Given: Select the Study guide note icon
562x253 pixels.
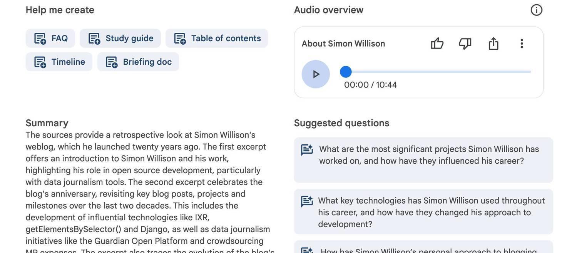Looking at the screenshot, I should coord(94,37).
